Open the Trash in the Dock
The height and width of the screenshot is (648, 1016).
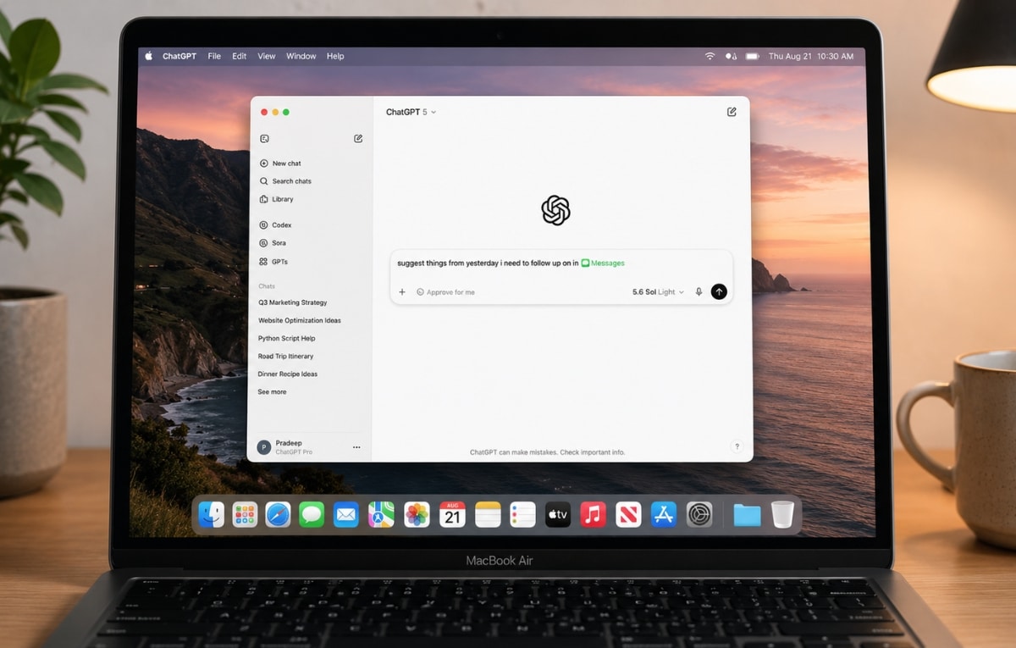[782, 514]
